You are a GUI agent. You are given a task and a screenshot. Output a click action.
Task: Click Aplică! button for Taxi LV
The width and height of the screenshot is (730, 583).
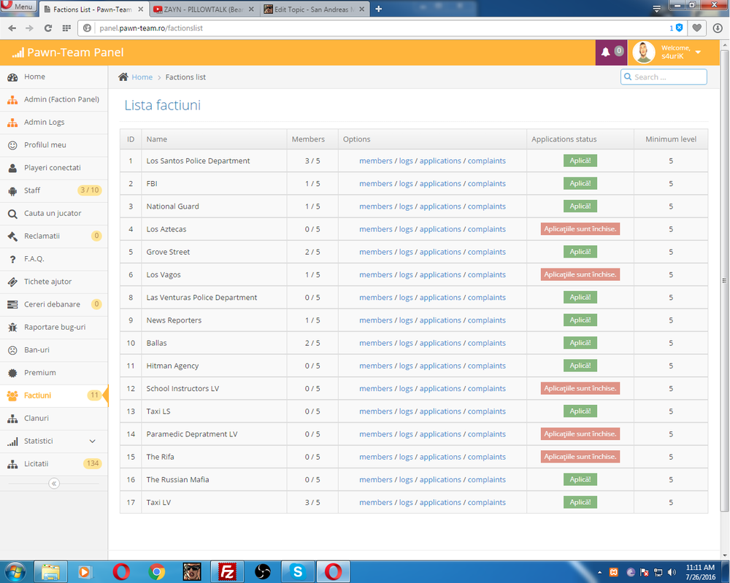[580, 502]
